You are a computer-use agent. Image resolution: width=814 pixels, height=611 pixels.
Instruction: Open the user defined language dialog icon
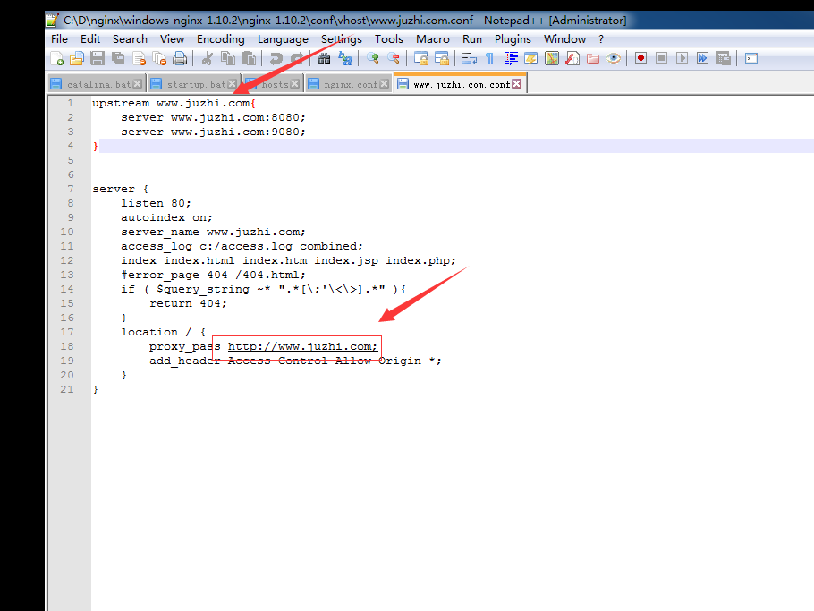pyautogui.click(x=531, y=59)
